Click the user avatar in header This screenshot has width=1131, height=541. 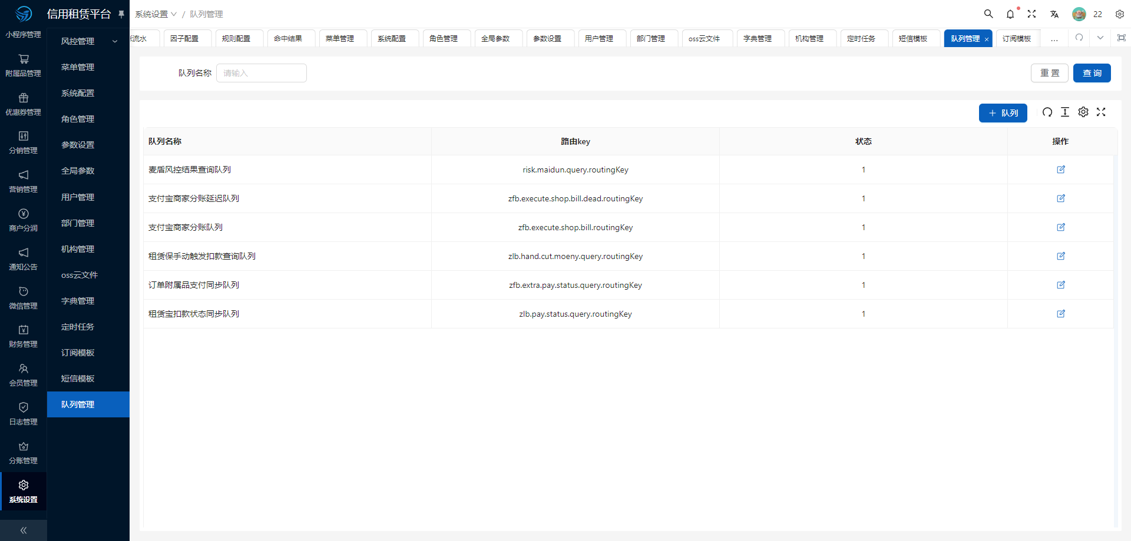click(1079, 14)
